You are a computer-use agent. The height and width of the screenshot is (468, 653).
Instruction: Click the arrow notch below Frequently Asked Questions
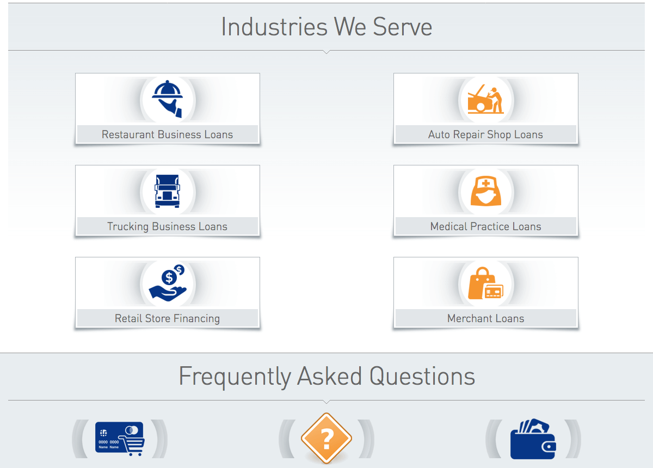coord(326,402)
